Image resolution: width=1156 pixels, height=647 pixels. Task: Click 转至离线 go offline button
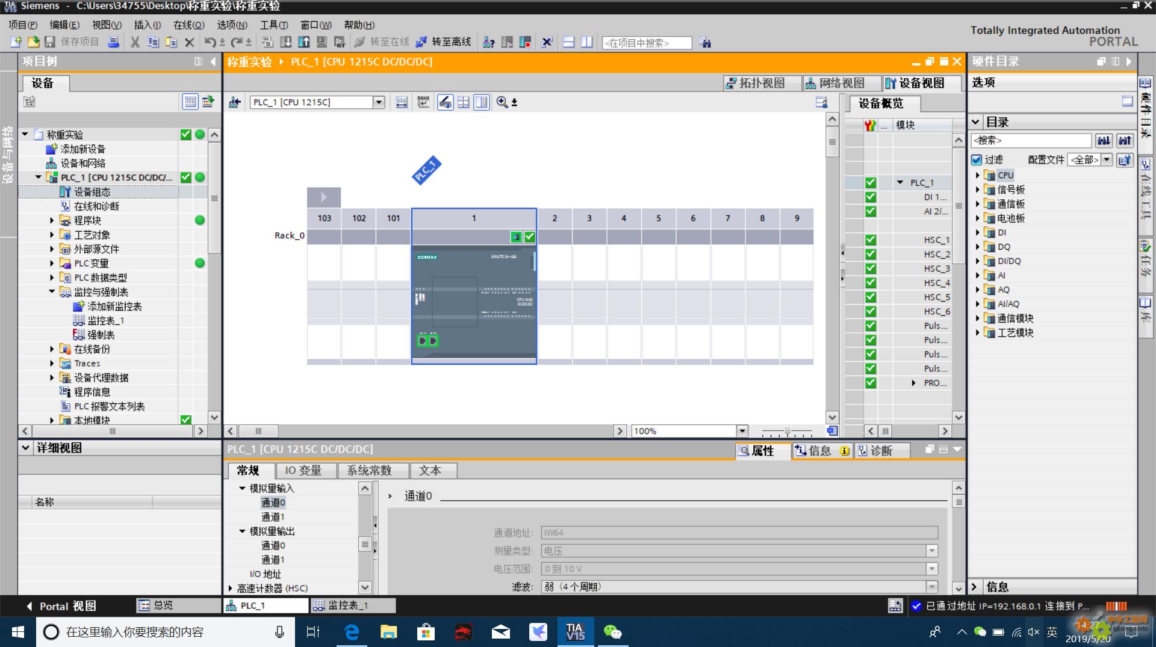[x=444, y=42]
